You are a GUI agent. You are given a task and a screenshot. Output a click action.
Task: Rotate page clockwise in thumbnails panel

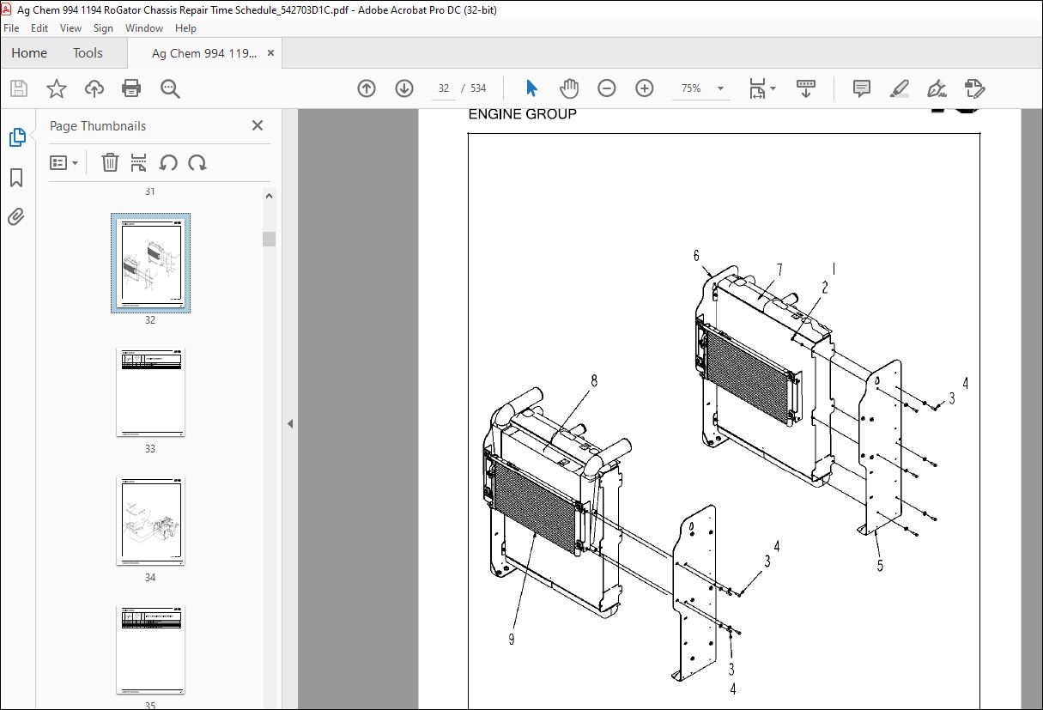point(197,162)
